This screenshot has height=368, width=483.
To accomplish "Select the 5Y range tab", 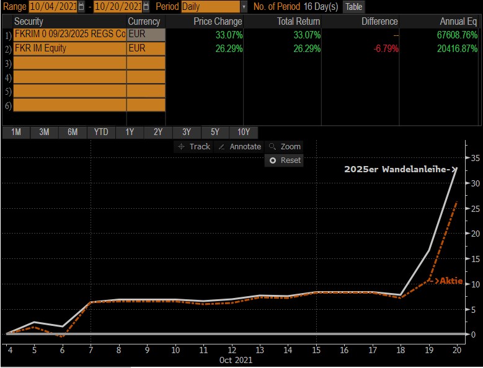I will [x=215, y=133].
